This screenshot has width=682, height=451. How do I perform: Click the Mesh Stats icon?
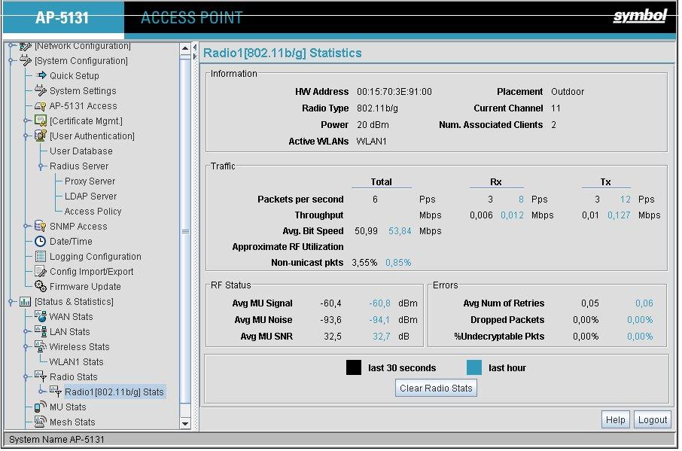tap(41, 422)
